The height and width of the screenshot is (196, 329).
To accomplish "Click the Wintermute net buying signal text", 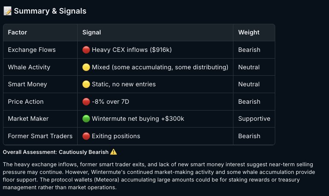I will click(138, 119).
